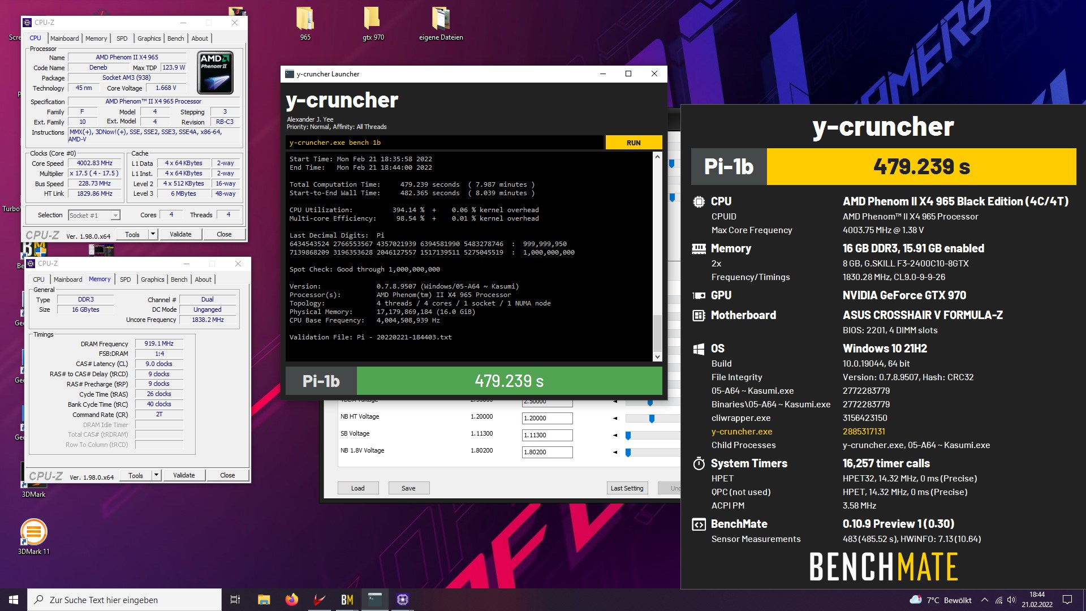Click the Last Setting button

tap(627, 488)
